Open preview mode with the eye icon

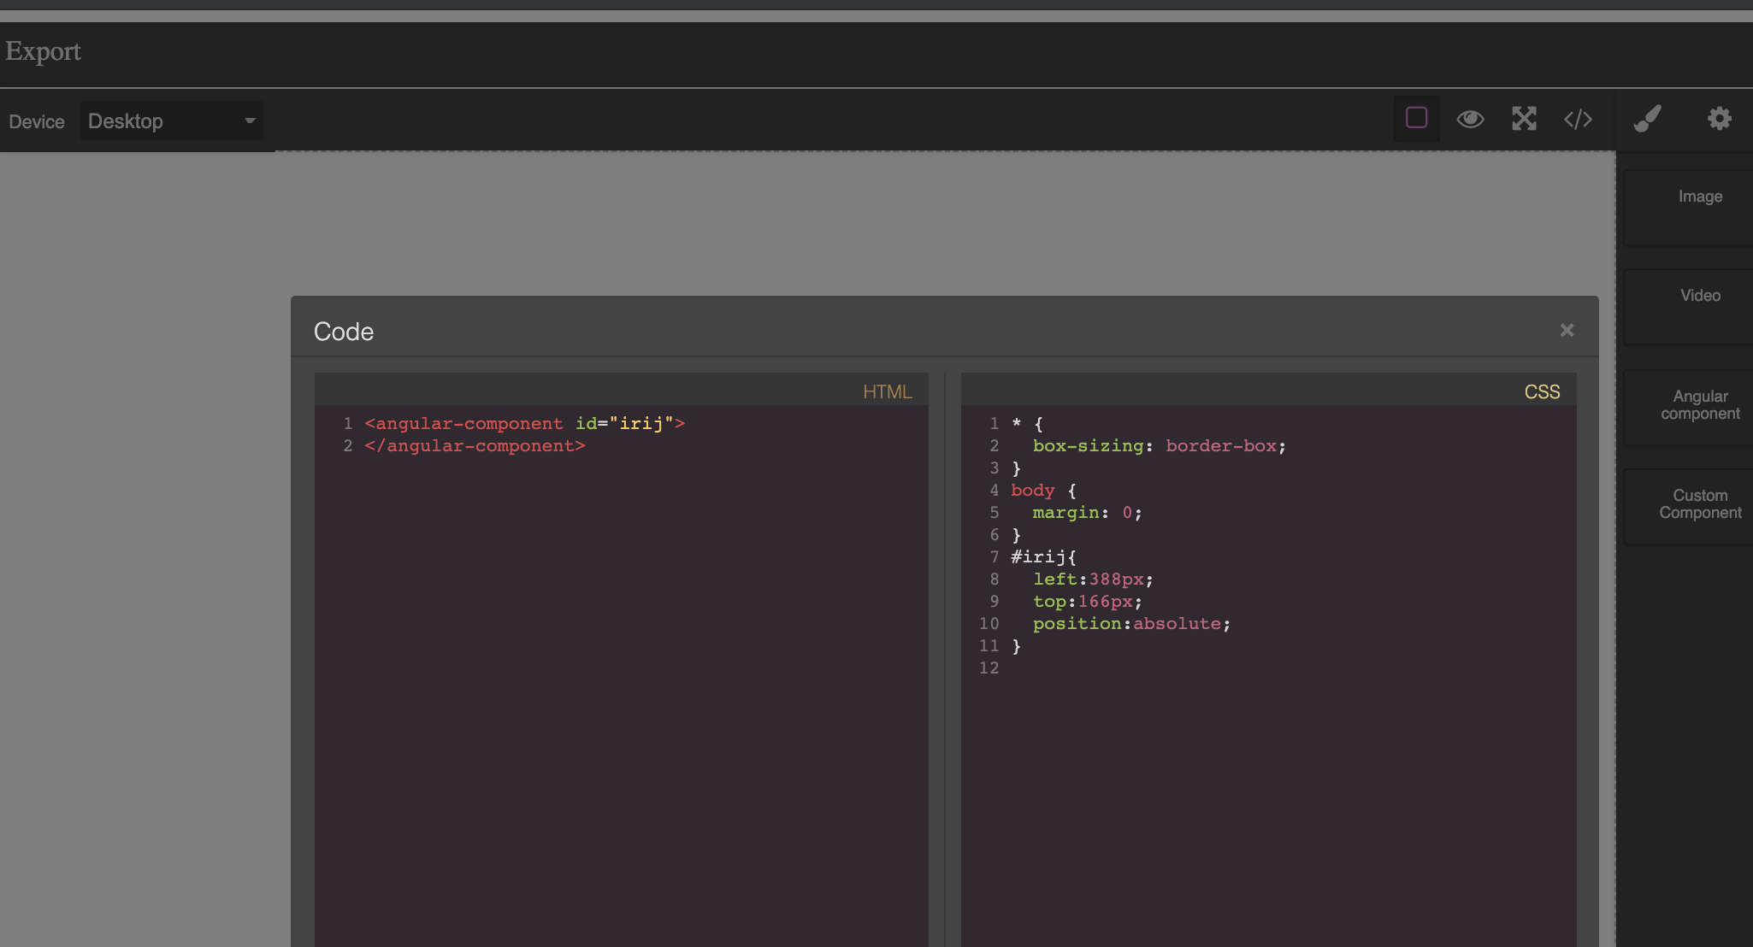click(1470, 119)
